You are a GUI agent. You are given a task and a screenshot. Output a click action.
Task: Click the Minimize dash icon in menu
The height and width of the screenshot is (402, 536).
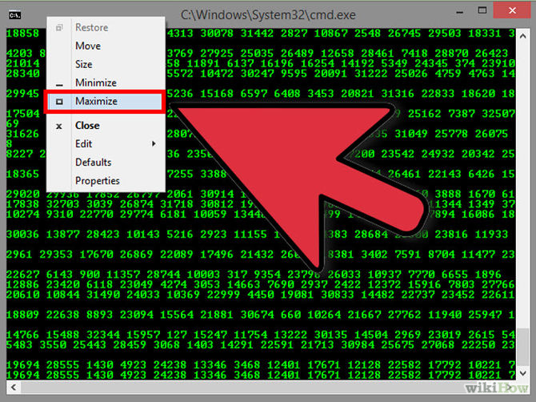tap(59, 85)
